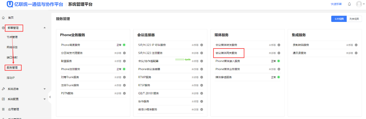Click the 亿联 platform logo icon
The image size is (366, 119).
click(10, 4)
